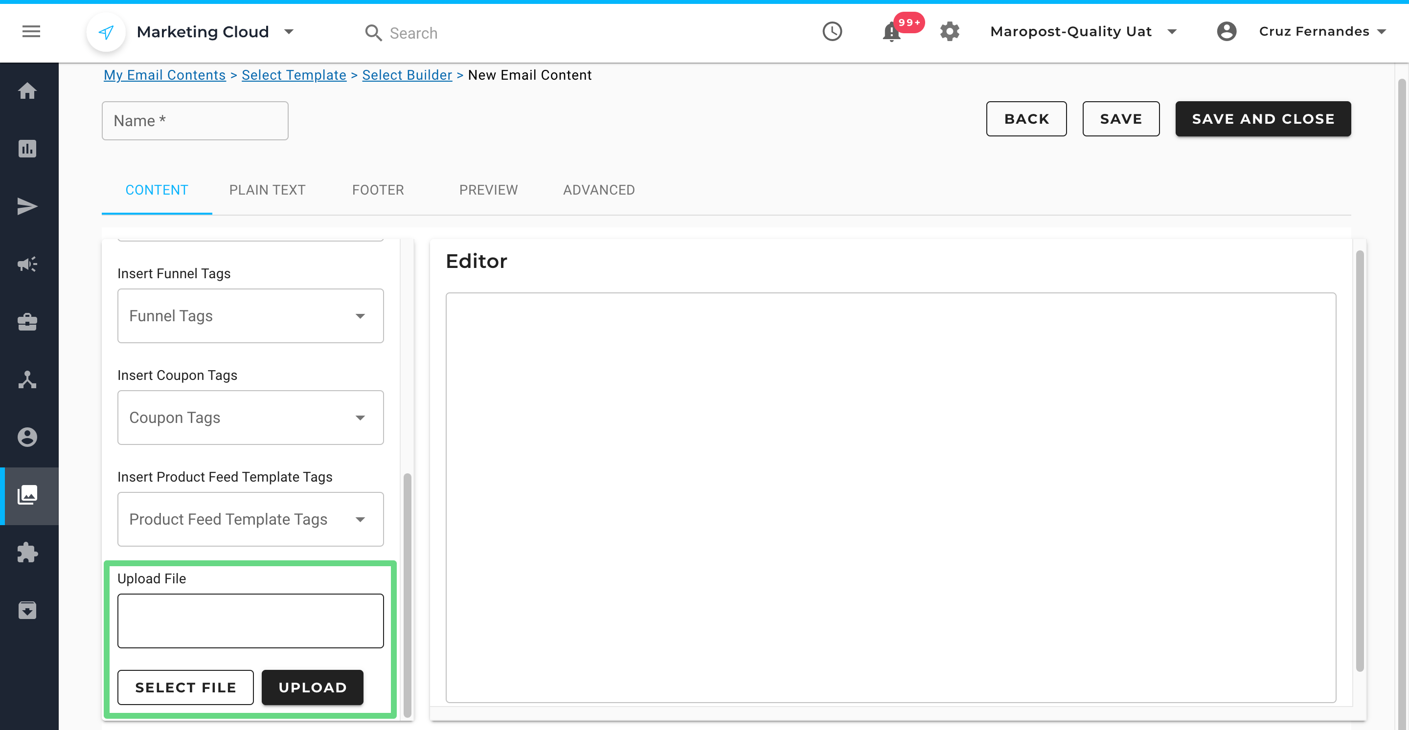Image resolution: width=1409 pixels, height=730 pixels.
Task: Open the paper plane send sidebar icon
Action: (27, 207)
